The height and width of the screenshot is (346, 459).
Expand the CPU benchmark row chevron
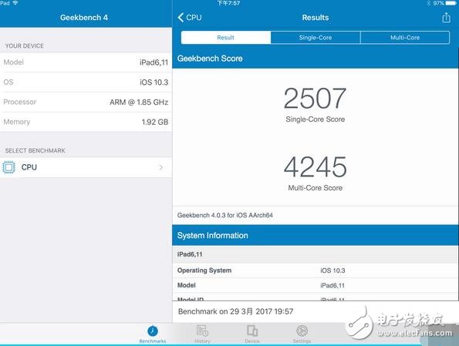pos(160,167)
